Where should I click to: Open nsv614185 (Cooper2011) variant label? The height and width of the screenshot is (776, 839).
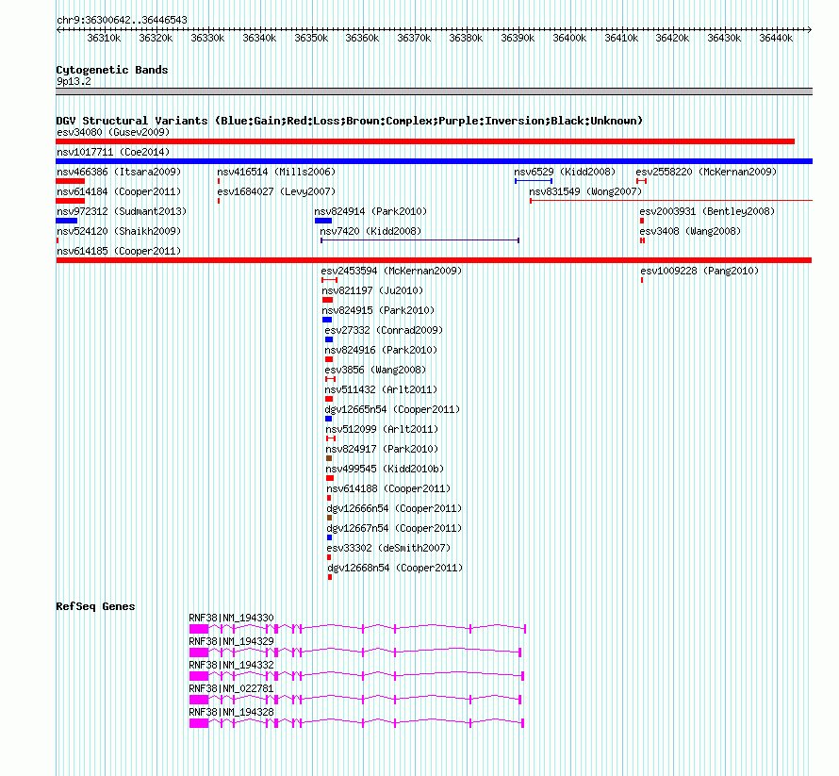tap(119, 251)
